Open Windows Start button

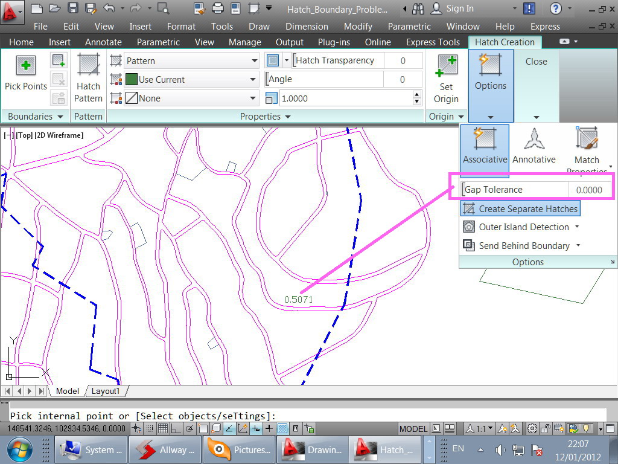(19, 449)
